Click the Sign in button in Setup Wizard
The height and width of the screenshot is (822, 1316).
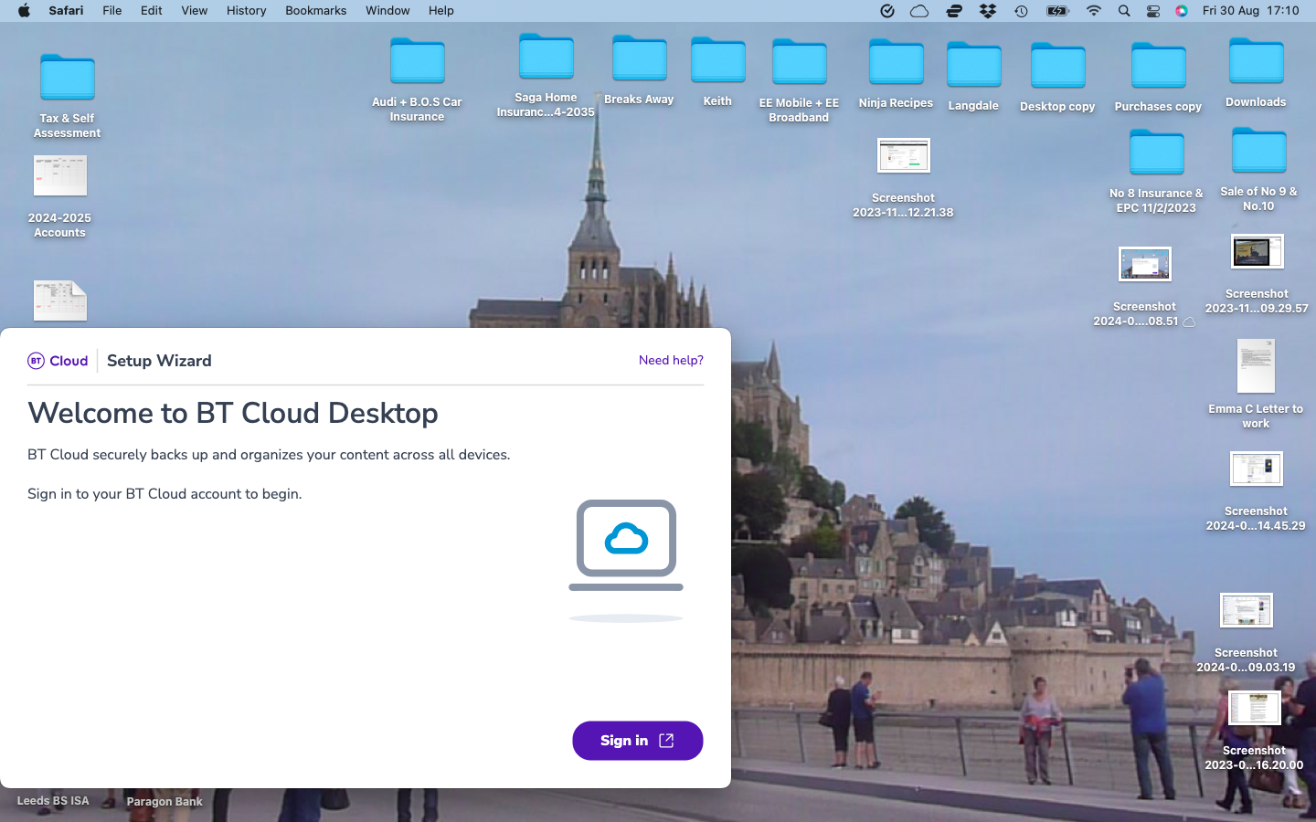pos(637,741)
